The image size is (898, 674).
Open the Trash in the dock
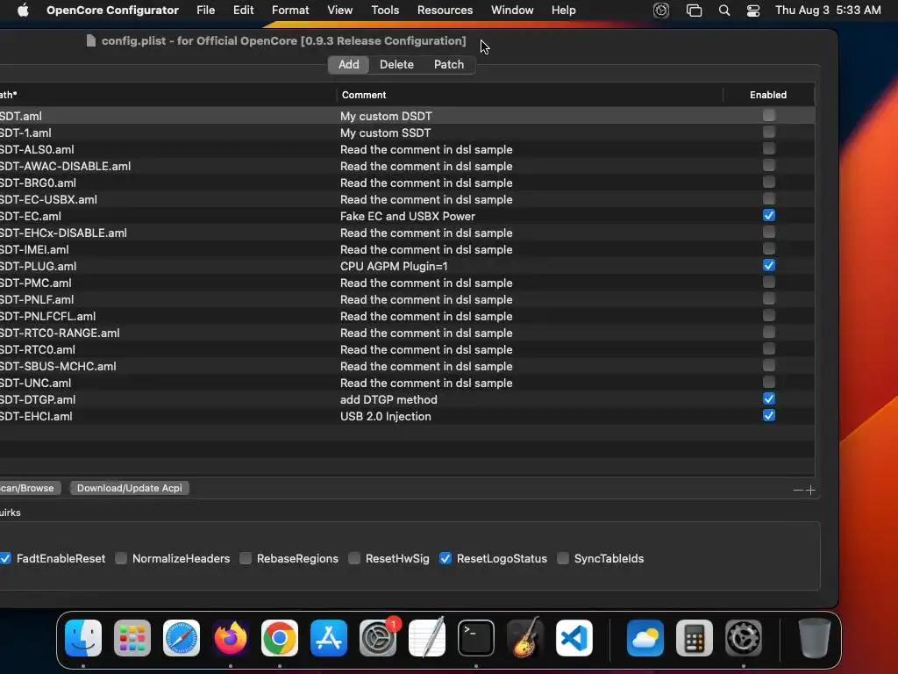tap(815, 638)
